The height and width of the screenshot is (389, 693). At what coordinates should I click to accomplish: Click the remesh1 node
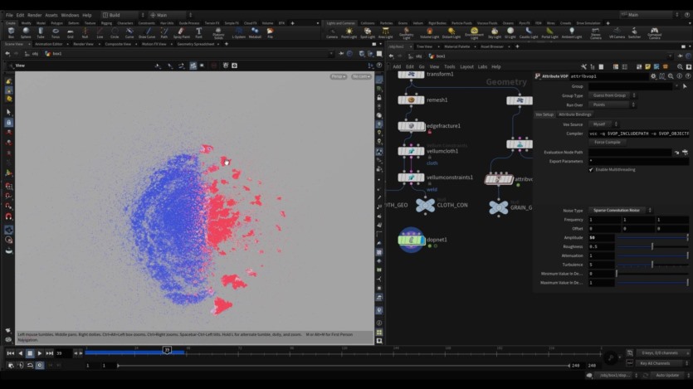coord(411,100)
